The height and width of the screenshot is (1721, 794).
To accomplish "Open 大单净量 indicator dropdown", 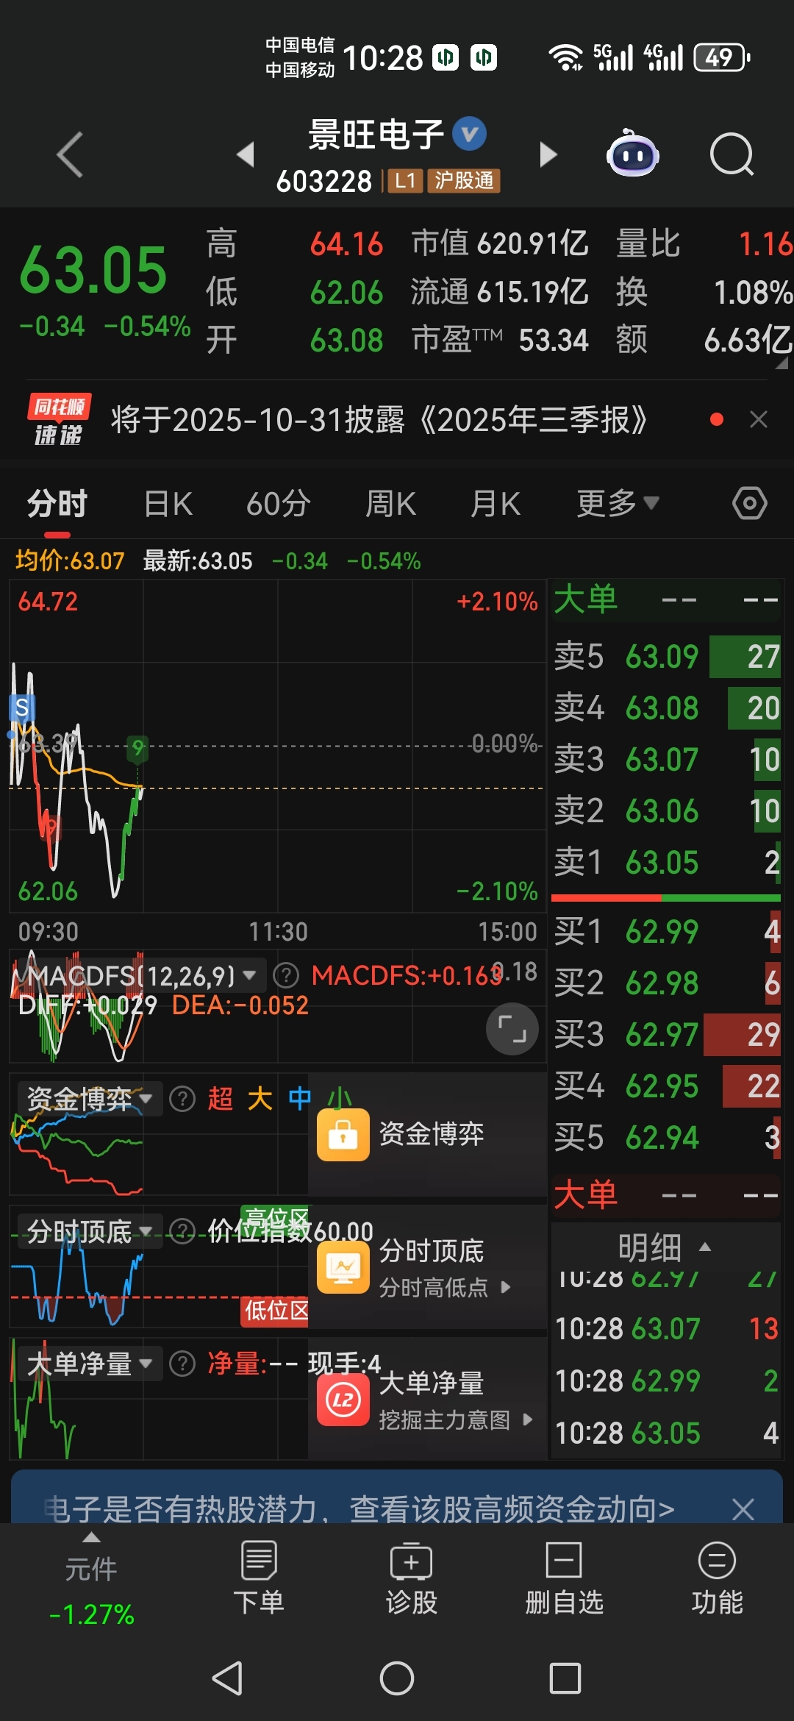I will click(90, 1364).
